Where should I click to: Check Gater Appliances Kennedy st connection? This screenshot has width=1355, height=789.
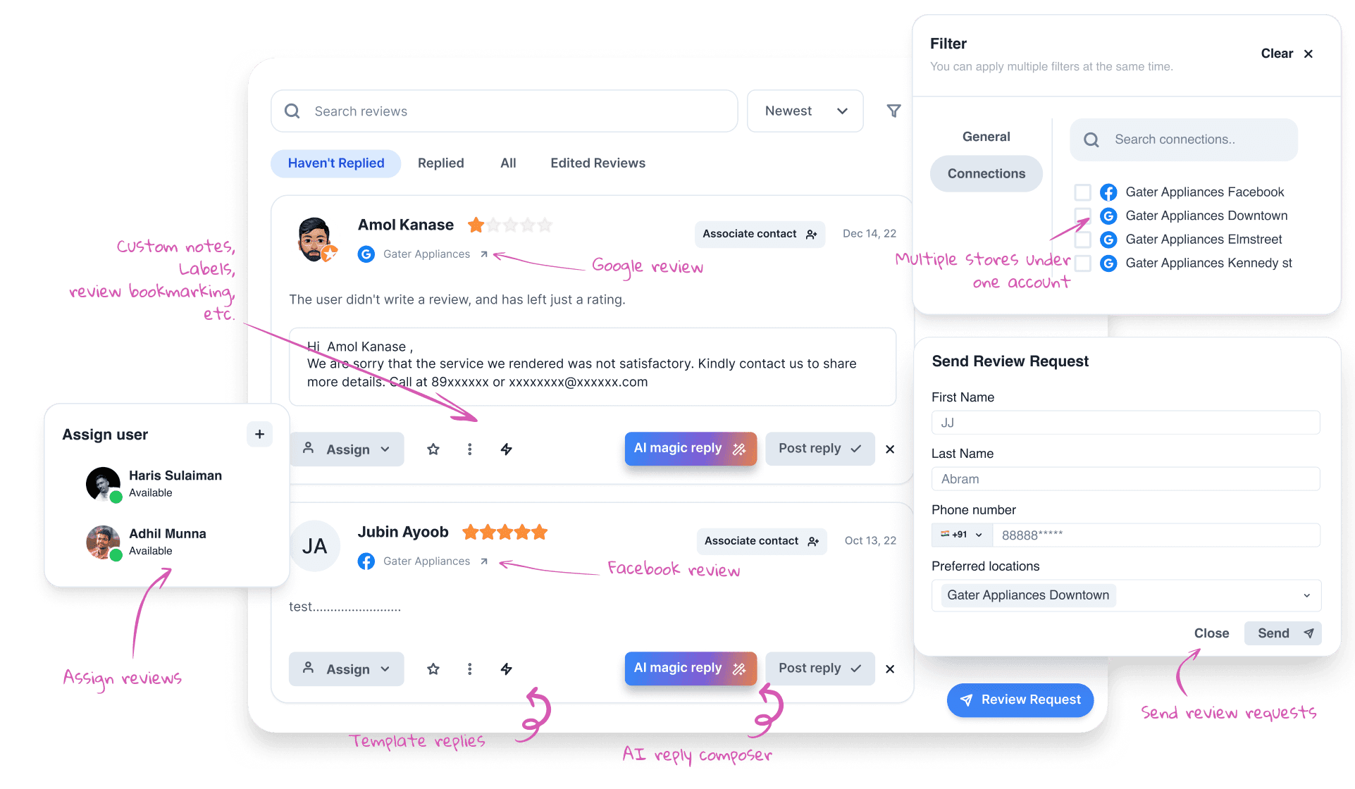[x=1083, y=263]
